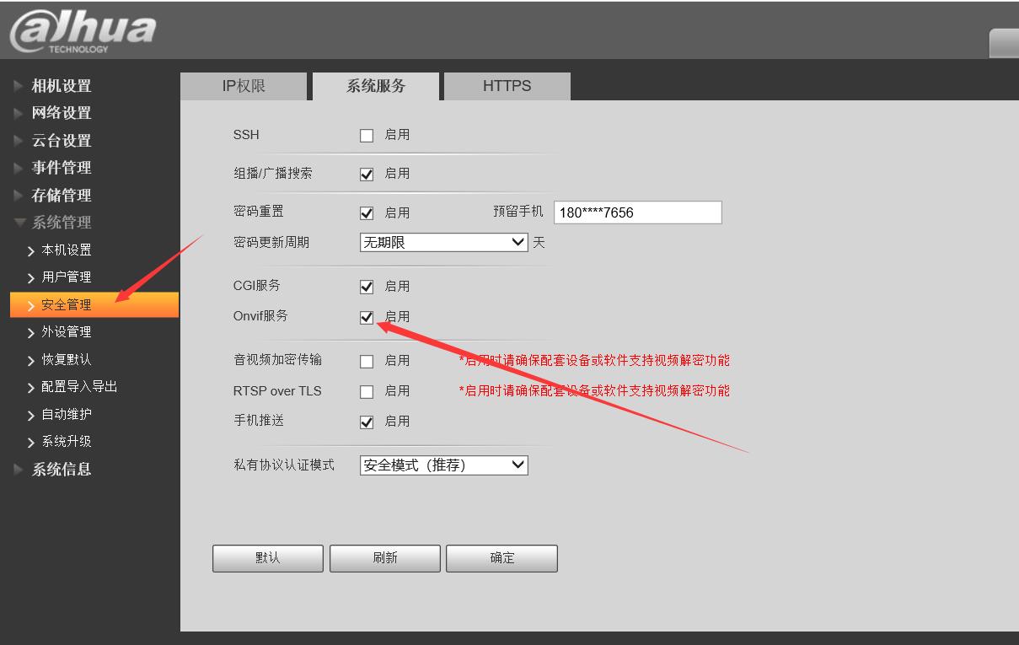Click the 预留手机 phone number field
Viewport: 1019px width, 645px height.
(x=637, y=212)
